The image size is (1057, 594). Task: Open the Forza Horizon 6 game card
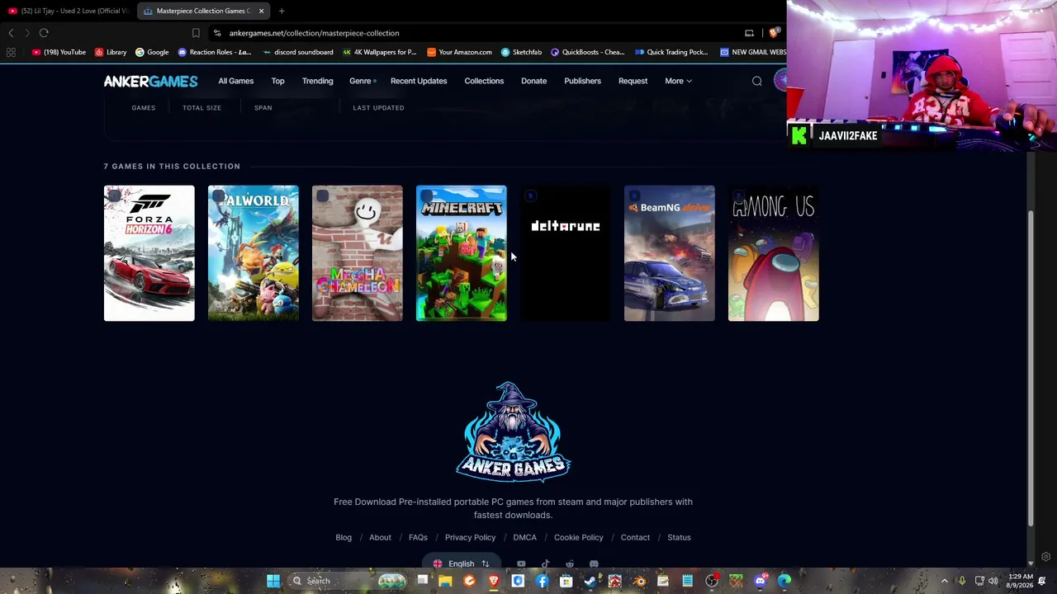tap(149, 253)
